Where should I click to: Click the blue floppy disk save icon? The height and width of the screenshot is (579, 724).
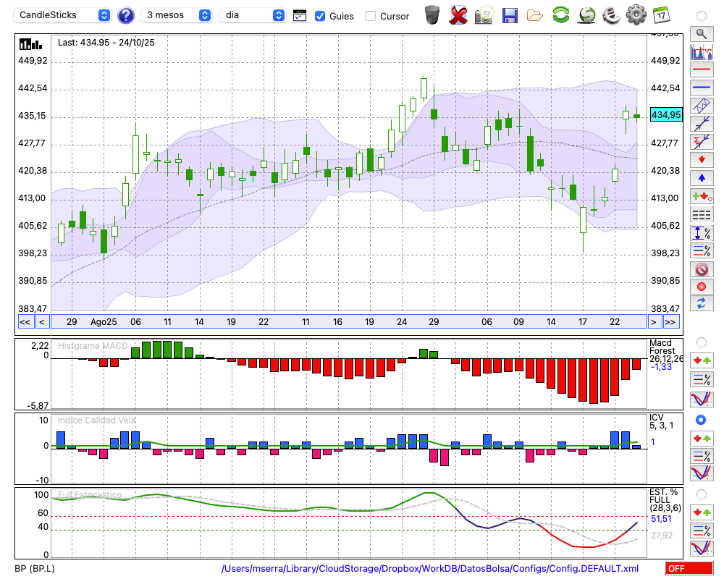(x=510, y=14)
